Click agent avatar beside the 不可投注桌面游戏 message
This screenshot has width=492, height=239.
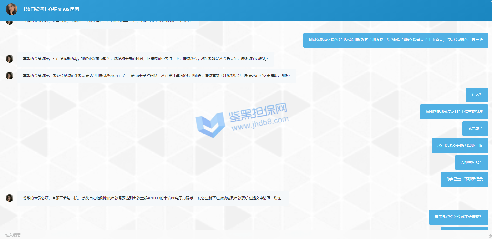[x=10, y=76]
